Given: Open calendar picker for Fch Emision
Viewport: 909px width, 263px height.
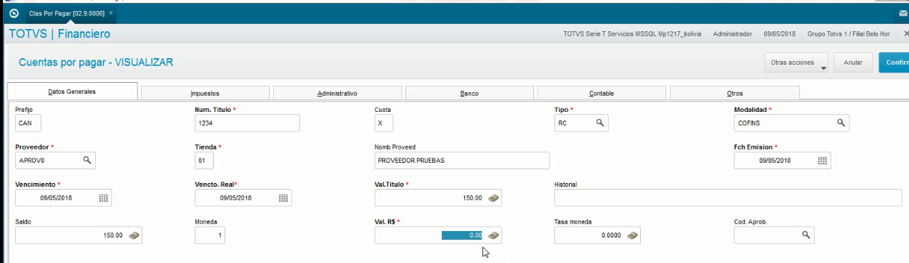Looking at the screenshot, I should coord(822,161).
